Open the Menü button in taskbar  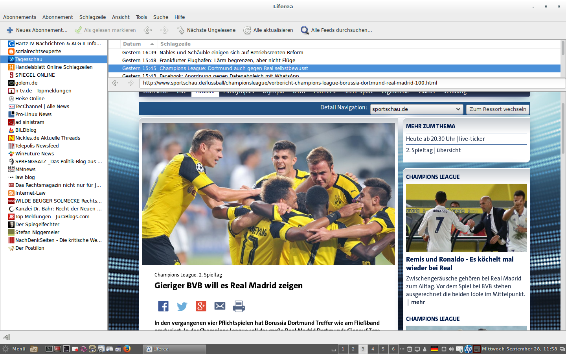pyautogui.click(x=14, y=349)
